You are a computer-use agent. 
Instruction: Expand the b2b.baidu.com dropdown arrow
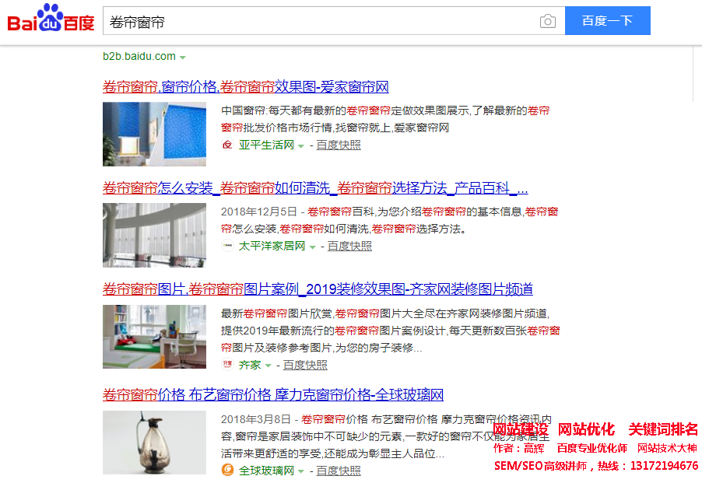click(183, 58)
